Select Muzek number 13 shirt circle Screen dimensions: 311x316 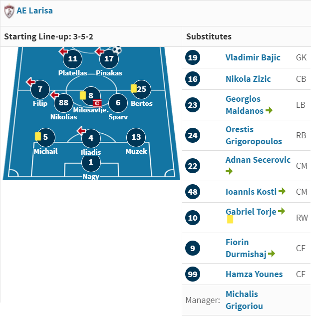[x=136, y=137]
